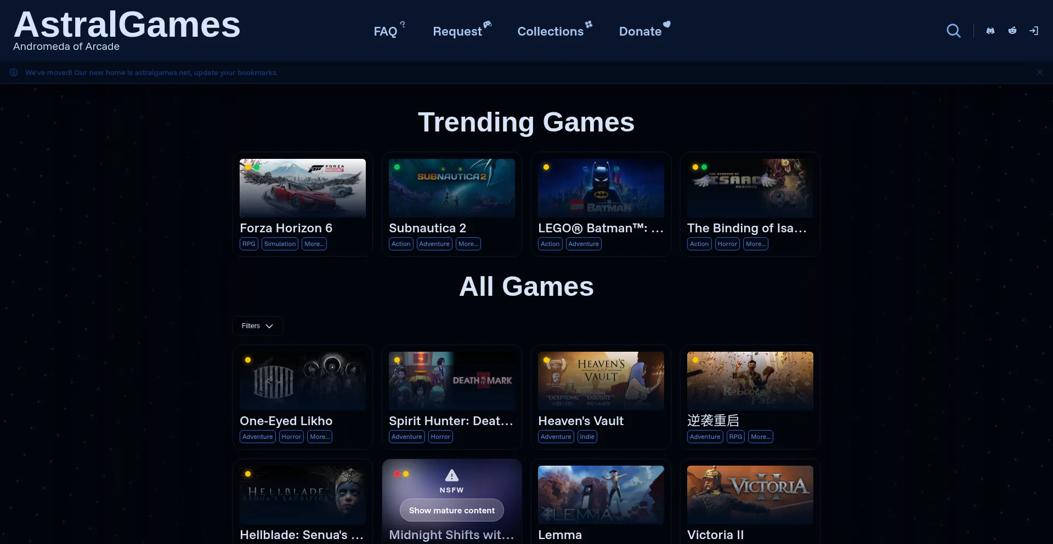Open 逆袭重启 cover thumbnail
This screenshot has height=544, width=1053.
click(750, 381)
